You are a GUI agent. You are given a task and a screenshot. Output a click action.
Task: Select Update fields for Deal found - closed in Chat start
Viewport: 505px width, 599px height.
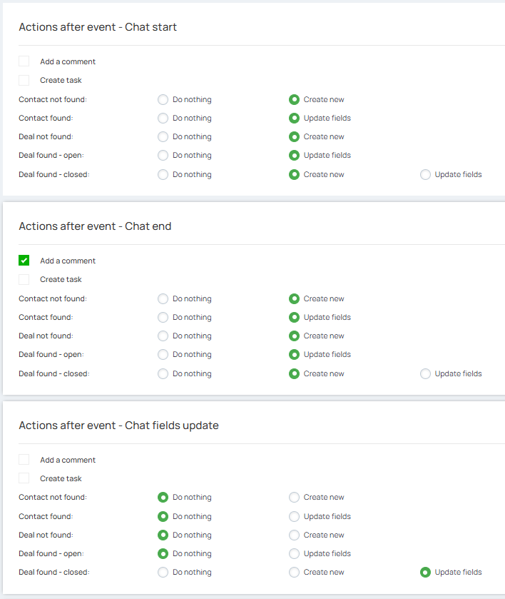426,174
